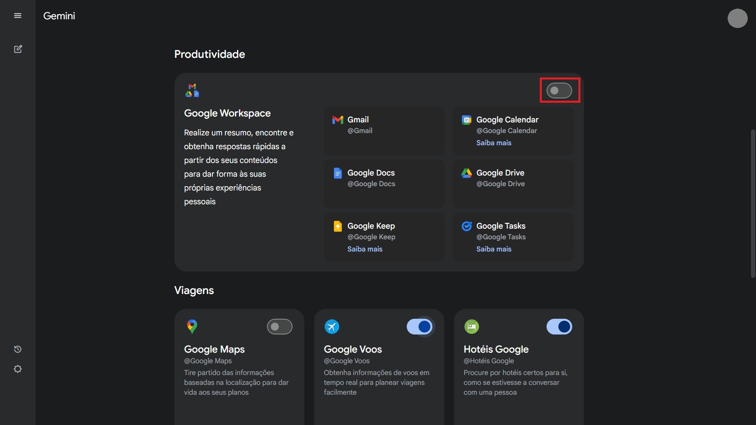Click the Google Maps card title

pos(214,349)
